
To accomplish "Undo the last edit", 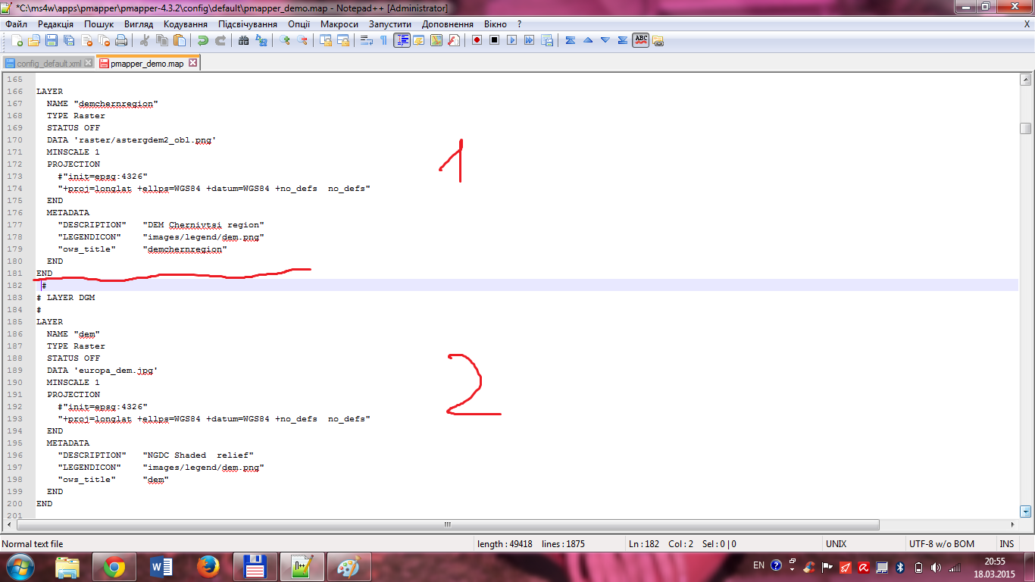I will click(205, 40).
